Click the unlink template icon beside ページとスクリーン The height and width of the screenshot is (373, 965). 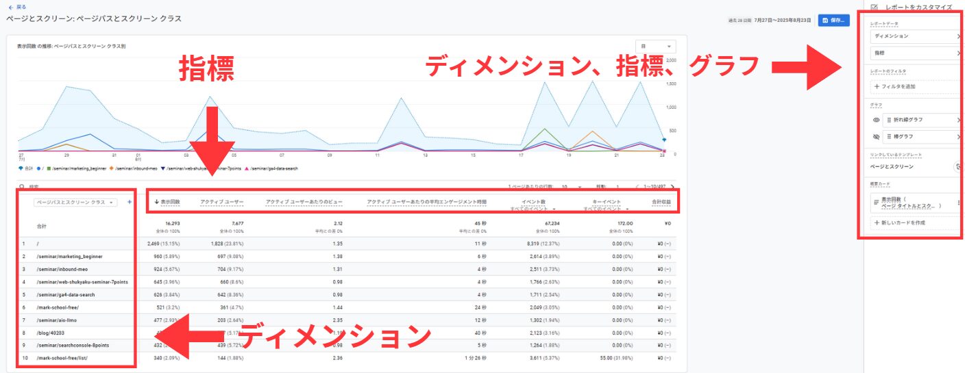(x=957, y=166)
